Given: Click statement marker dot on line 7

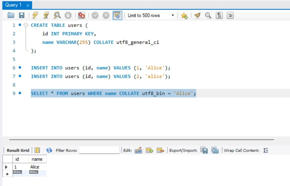Looking at the screenshot, I should tap(20, 76).
